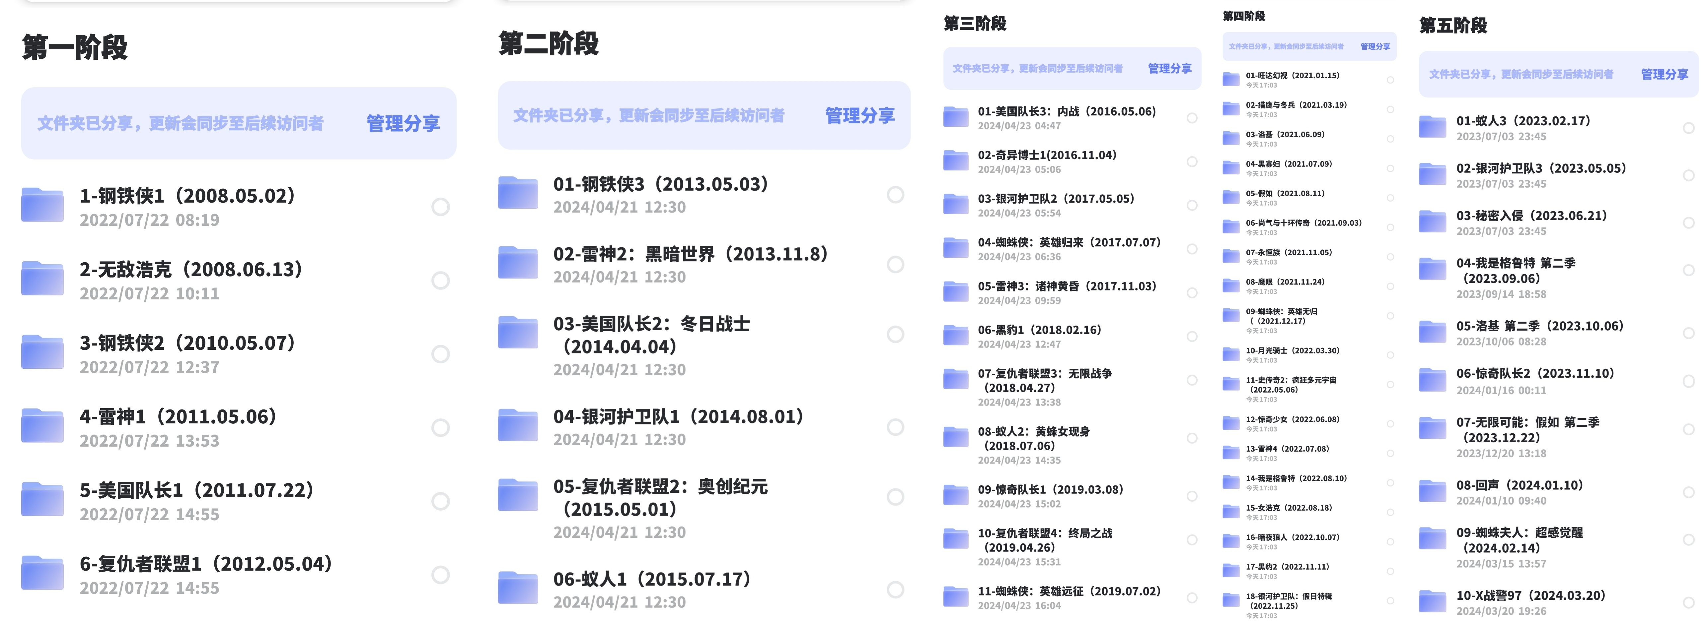
Task: Select the circle for 03-银河护卫队2
Action: click(1192, 206)
